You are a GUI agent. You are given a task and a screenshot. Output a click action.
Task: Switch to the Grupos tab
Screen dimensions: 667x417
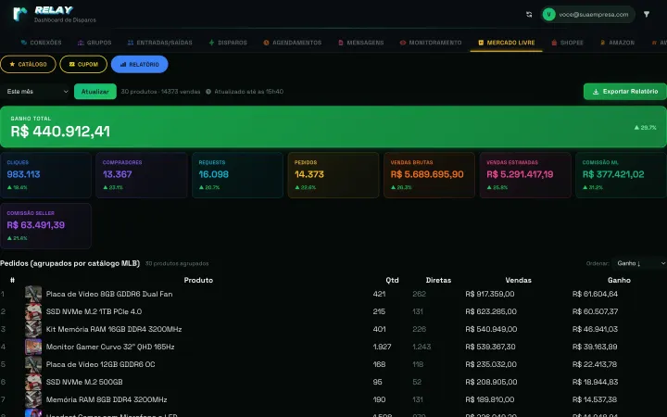[94, 43]
